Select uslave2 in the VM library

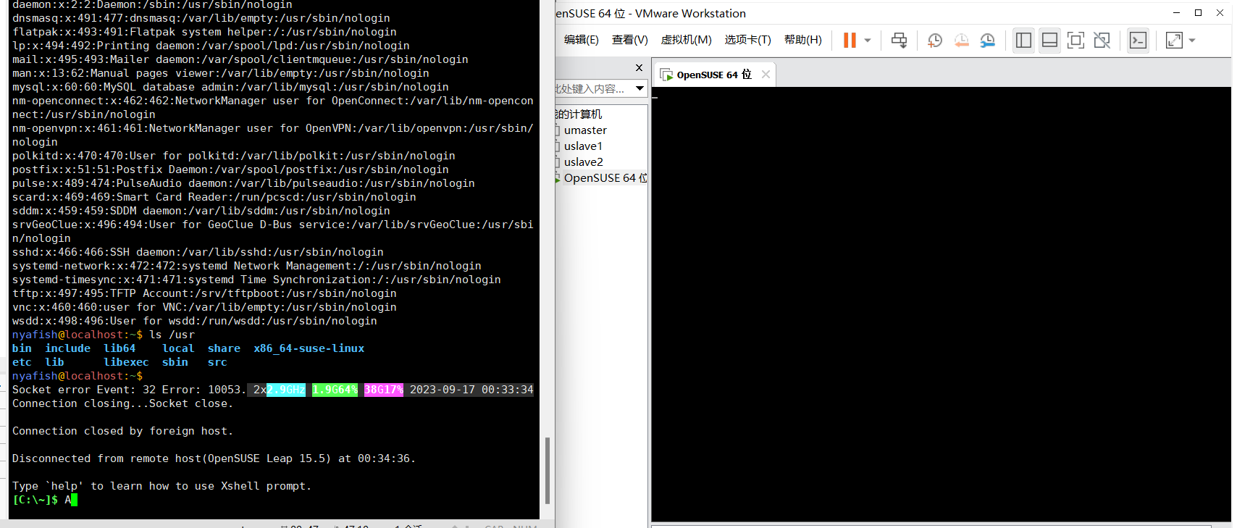(x=583, y=162)
